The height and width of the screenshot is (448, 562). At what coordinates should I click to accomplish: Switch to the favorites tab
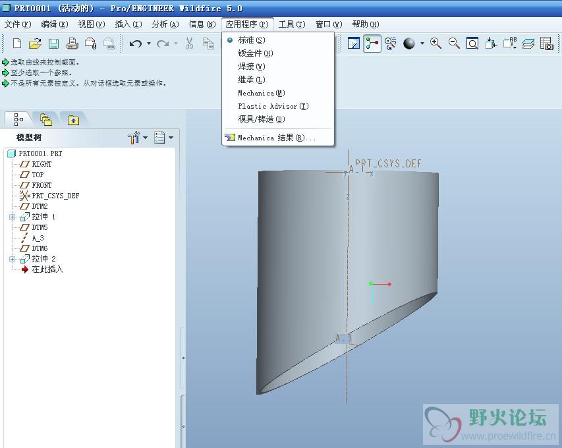click(x=73, y=121)
